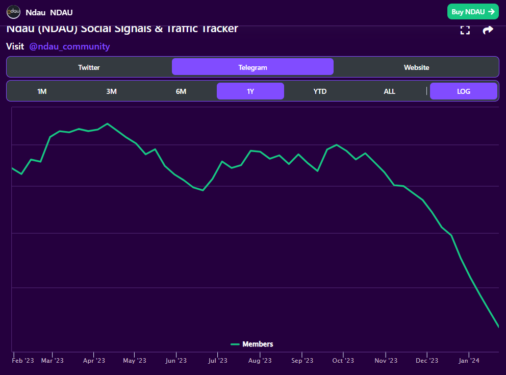Screen dimensions: 506x375
Task: Select the YTD time range
Action: tap(320, 91)
